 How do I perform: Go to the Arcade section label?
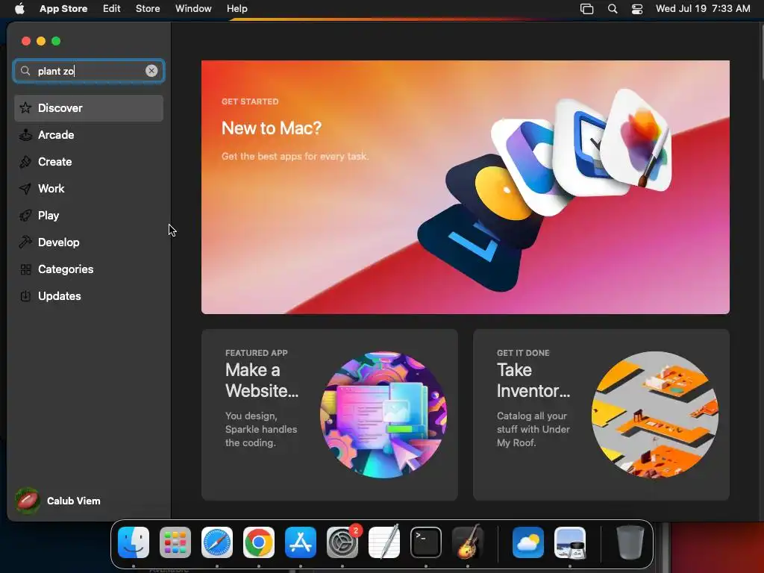click(x=56, y=135)
